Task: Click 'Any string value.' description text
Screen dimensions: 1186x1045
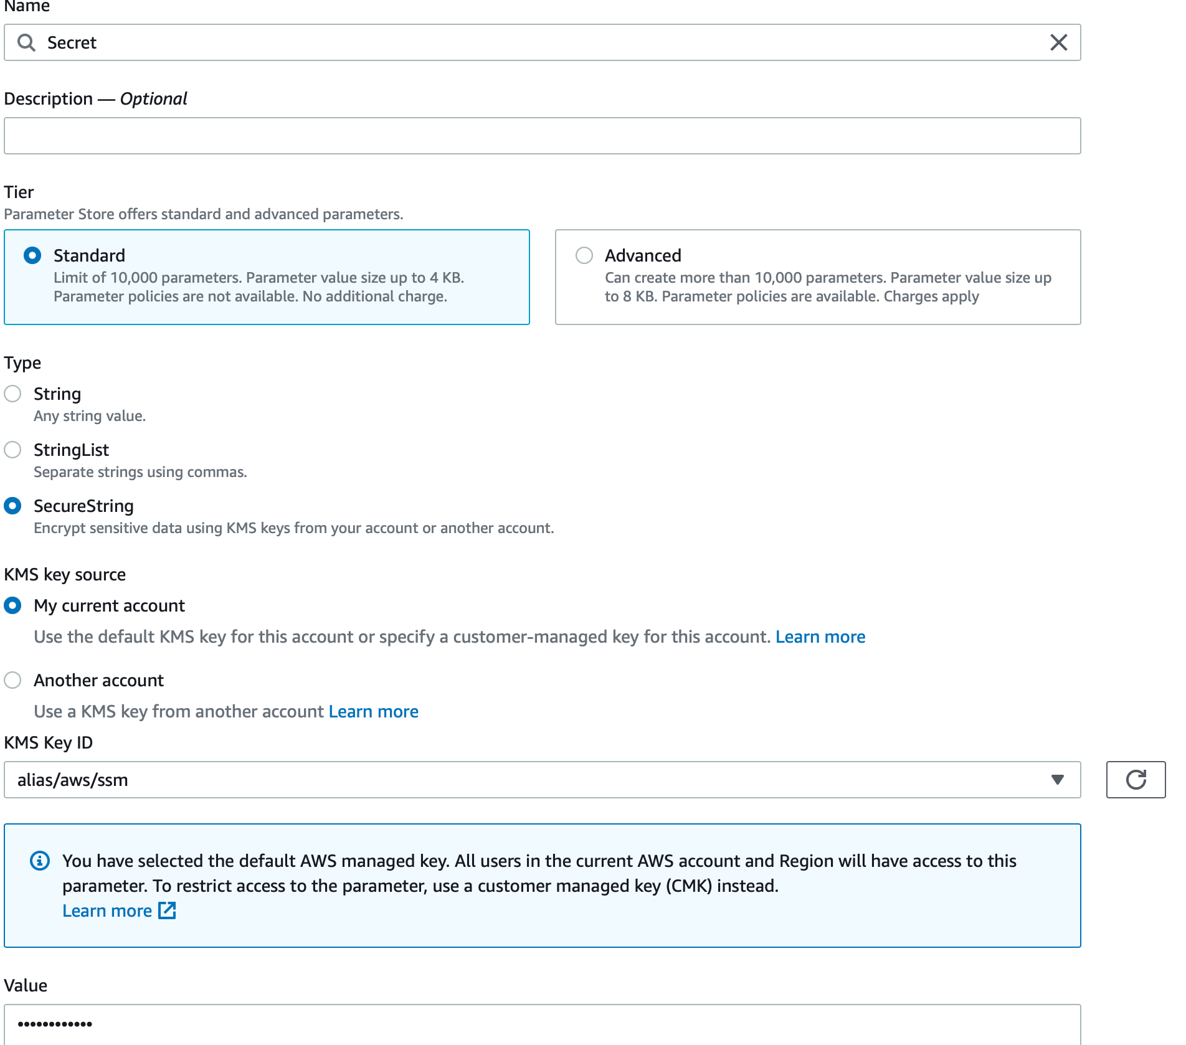Action: tap(90, 416)
